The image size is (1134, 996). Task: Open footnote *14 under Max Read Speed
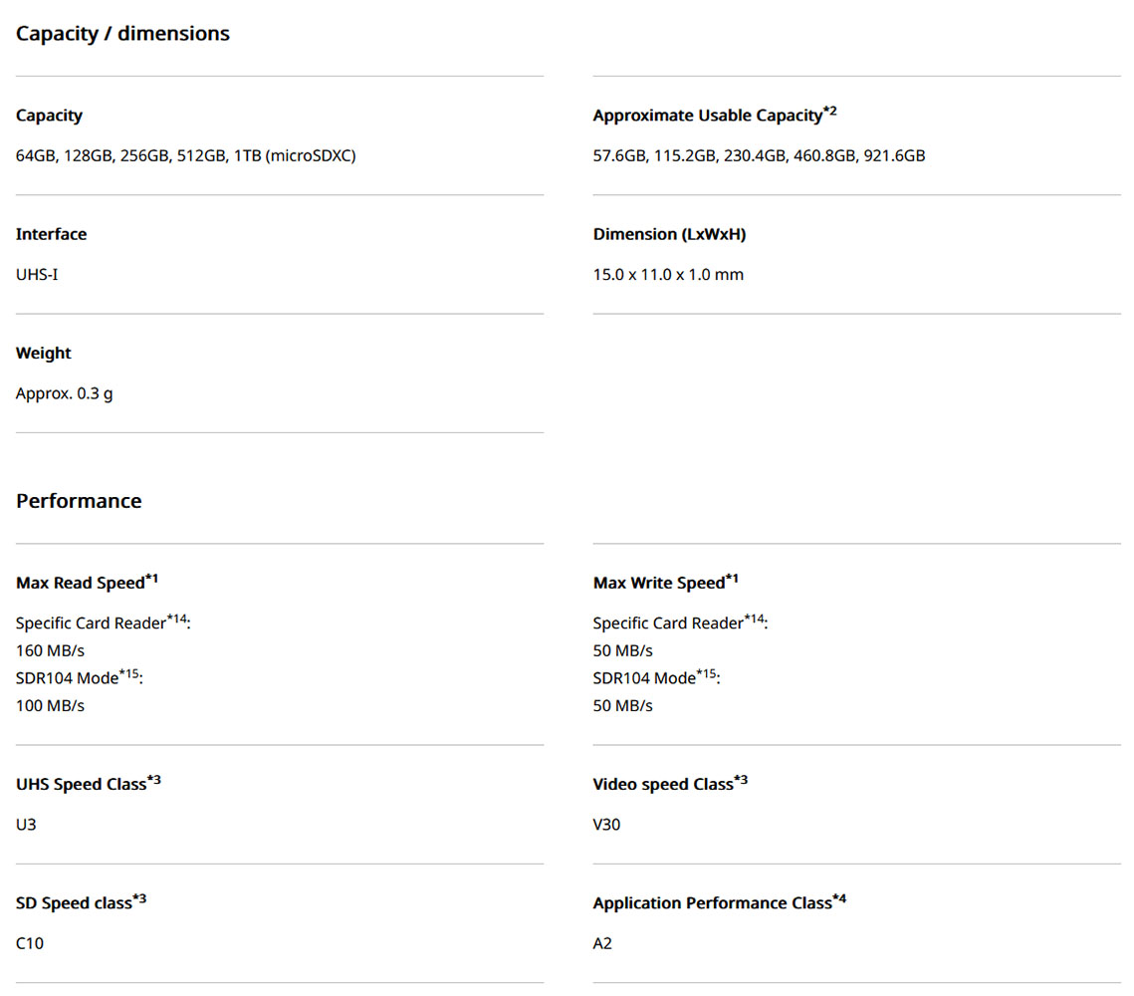coord(178,619)
